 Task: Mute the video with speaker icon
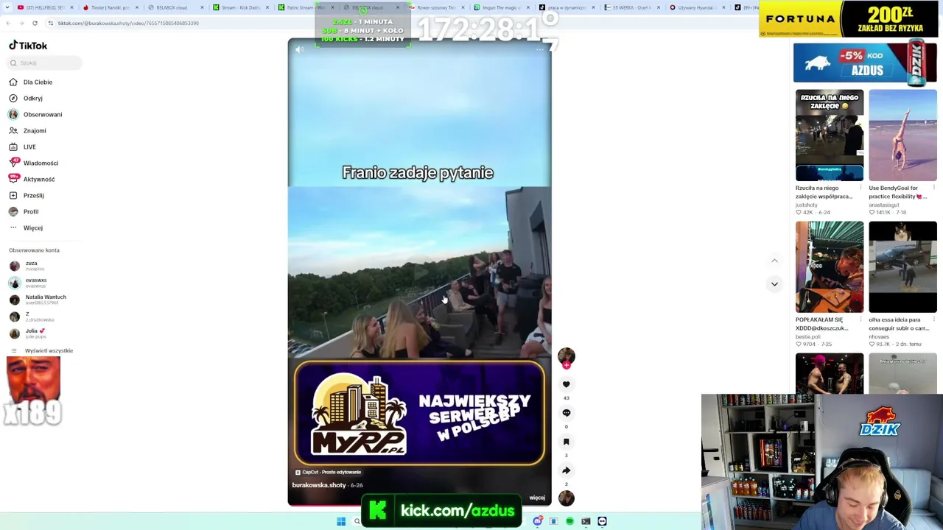tap(299, 50)
